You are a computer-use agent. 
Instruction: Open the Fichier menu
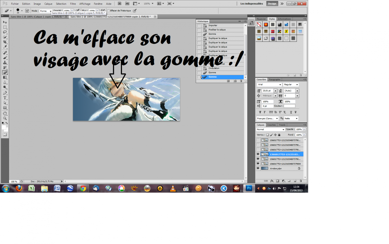[15, 4]
